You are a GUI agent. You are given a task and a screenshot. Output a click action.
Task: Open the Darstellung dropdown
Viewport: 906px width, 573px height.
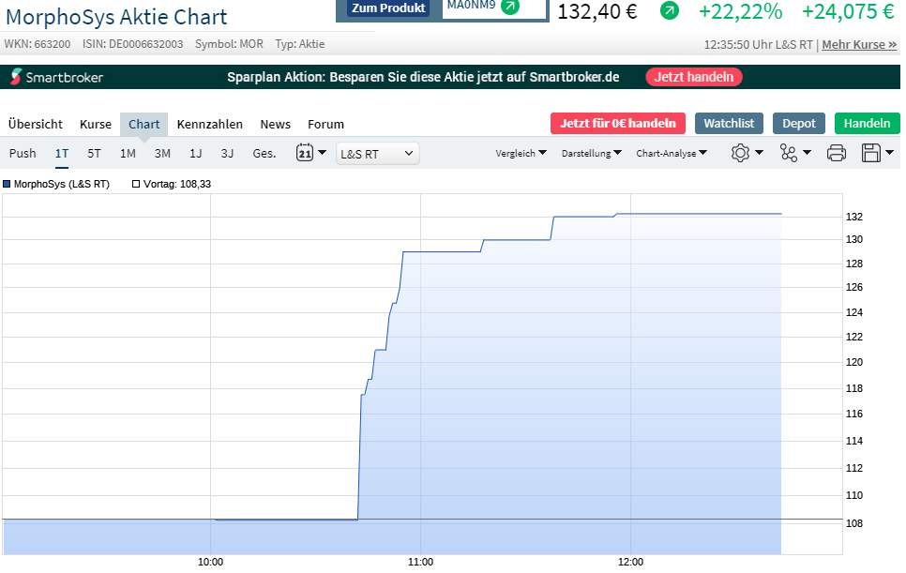coord(591,153)
